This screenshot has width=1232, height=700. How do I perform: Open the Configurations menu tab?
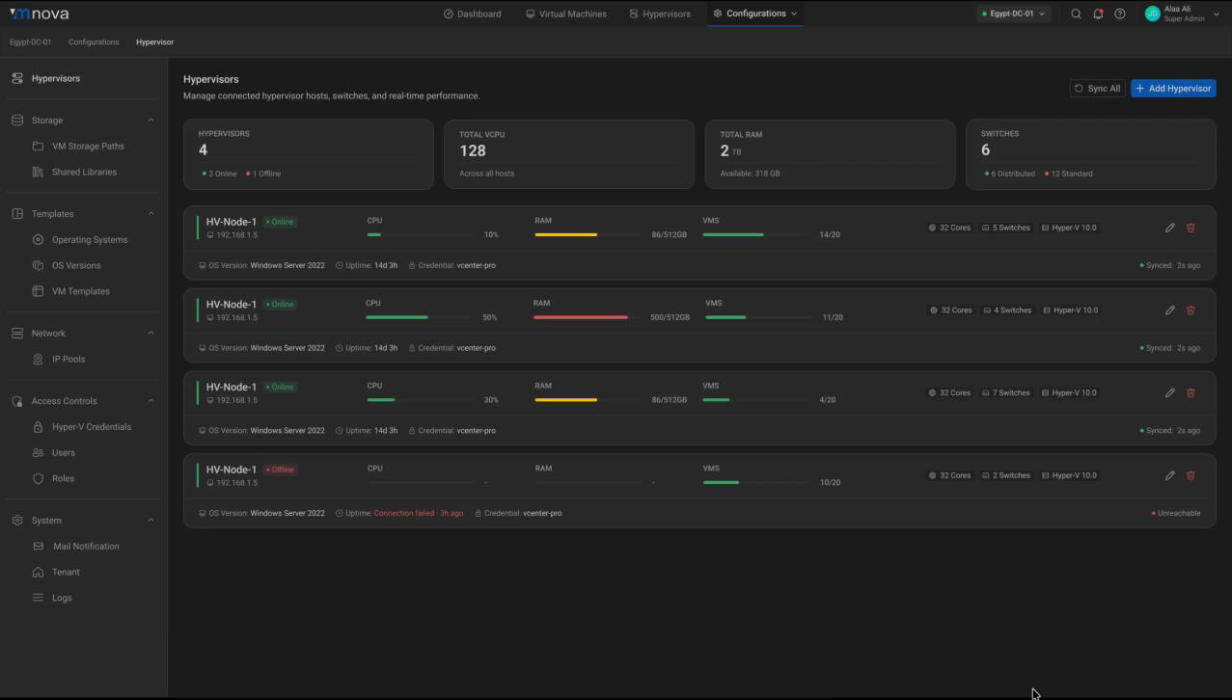click(x=755, y=13)
